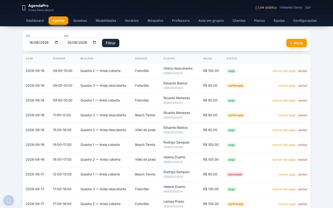Click the phone number 45900000013
Image resolution: width=333 pixels, height=208 pixels.
[x=173, y=73]
